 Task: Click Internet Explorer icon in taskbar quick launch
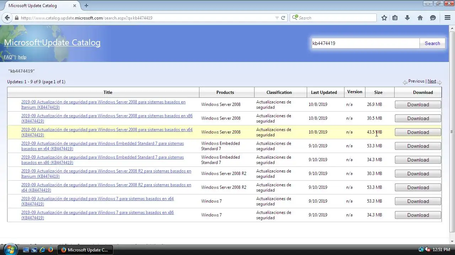[x=42, y=250]
